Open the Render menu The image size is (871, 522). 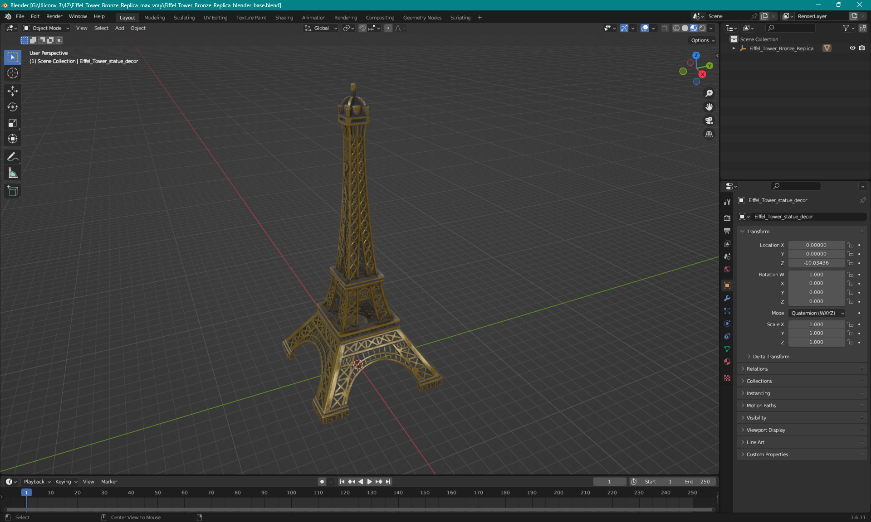54,16
